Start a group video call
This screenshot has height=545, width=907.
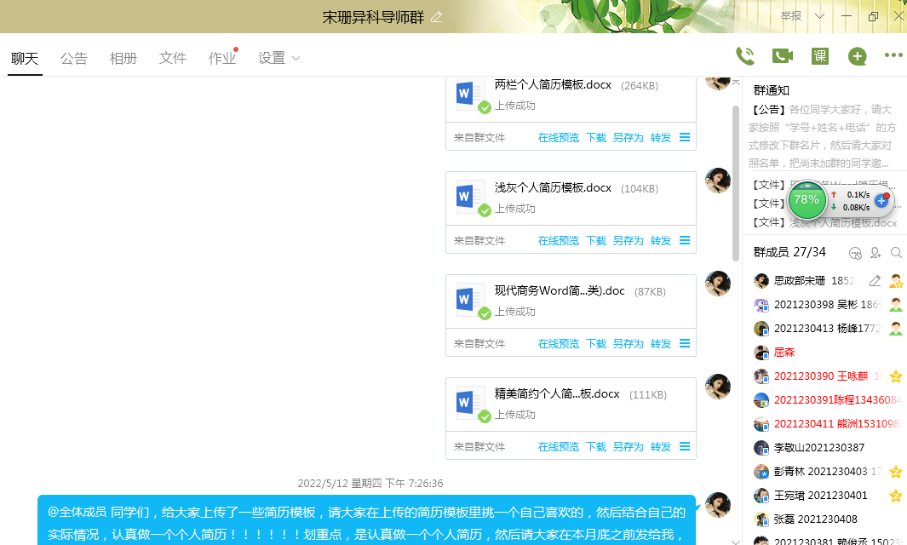tap(782, 56)
